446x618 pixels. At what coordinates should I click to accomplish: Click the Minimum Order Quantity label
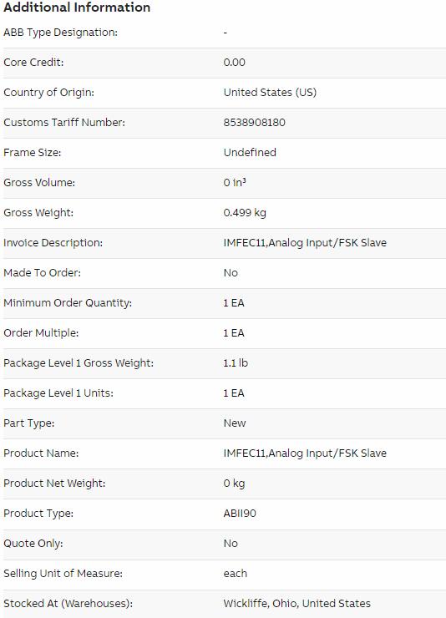point(68,303)
